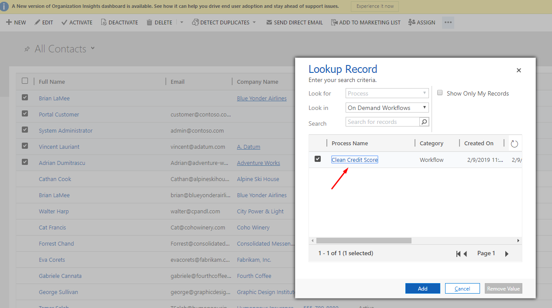
Task: Click the horizontal scrollbar in lookup grid
Action: (x=363, y=241)
